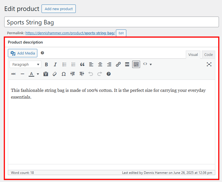
Task: Toggle strikethrough formatting
Action: point(13,74)
